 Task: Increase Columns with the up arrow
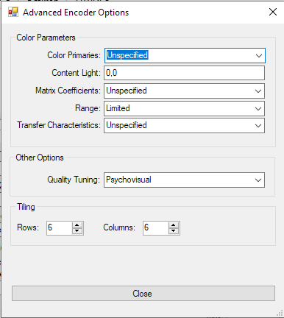point(174,225)
